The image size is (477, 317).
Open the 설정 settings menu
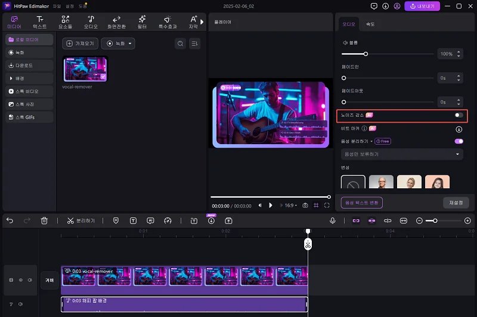[70, 6]
